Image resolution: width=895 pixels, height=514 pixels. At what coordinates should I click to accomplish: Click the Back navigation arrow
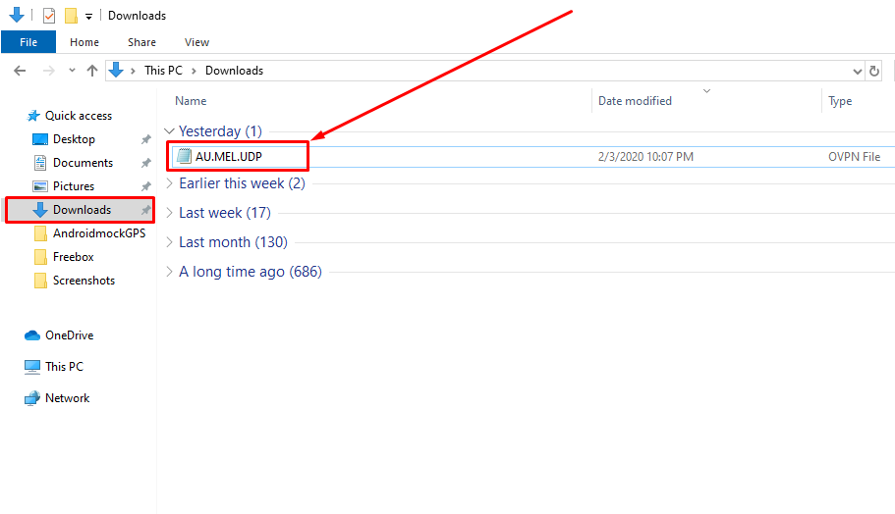(x=20, y=71)
